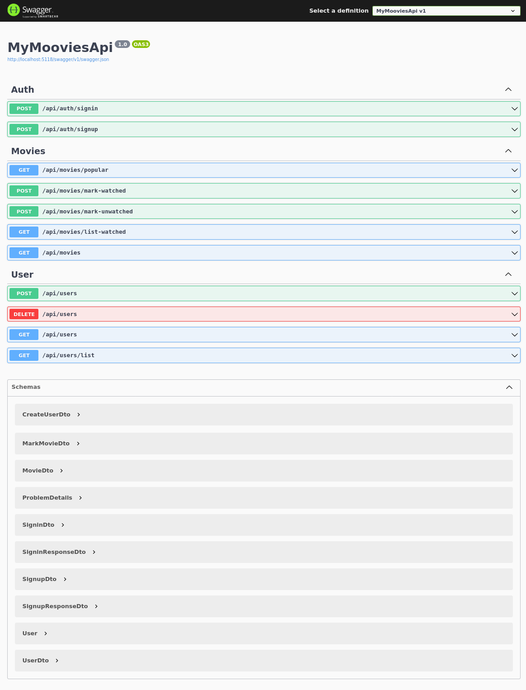Expand /api/movies/list-watched with its arrow

[514, 232]
